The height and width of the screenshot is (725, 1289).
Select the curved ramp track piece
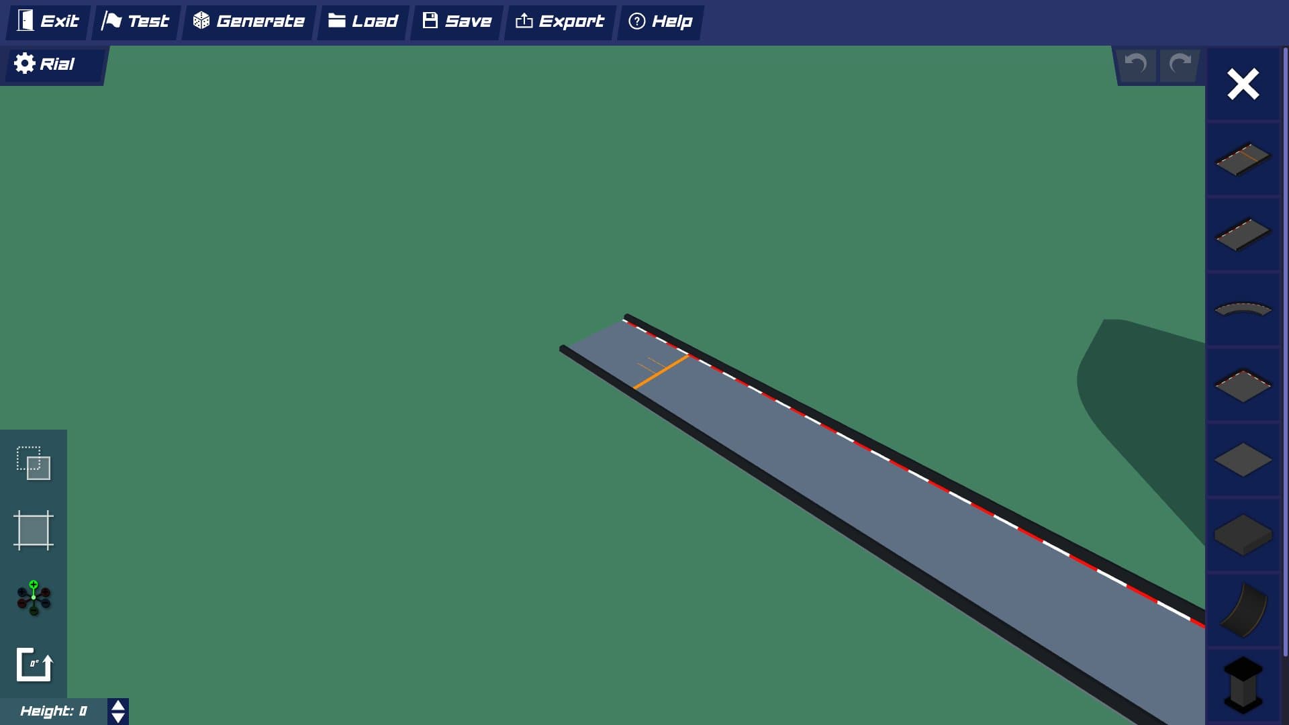pyautogui.click(x=1243, y=610)
